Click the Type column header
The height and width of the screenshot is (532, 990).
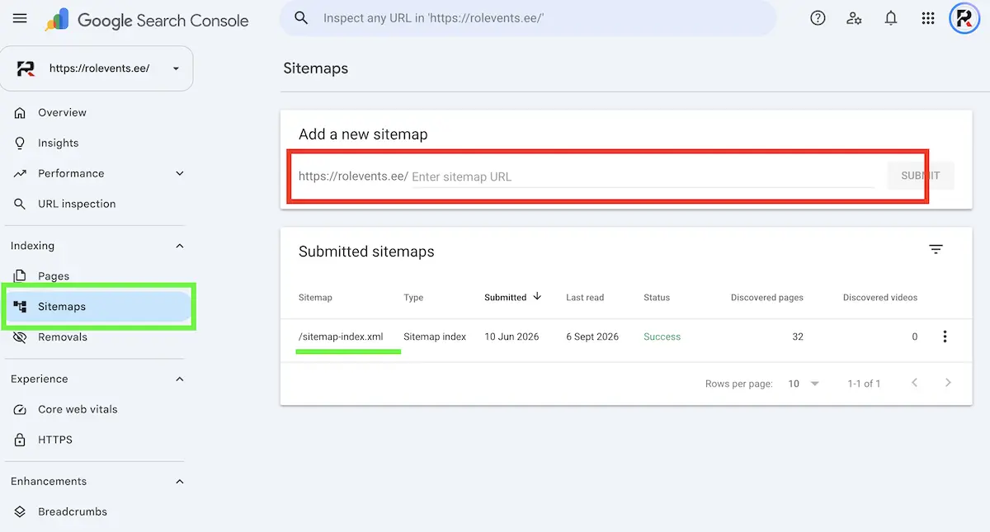[413, 298]
